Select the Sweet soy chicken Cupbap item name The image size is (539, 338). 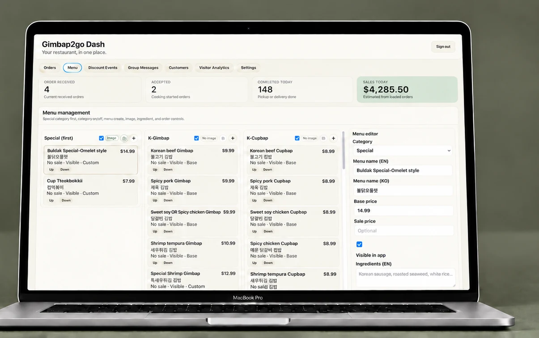point(278,212)
